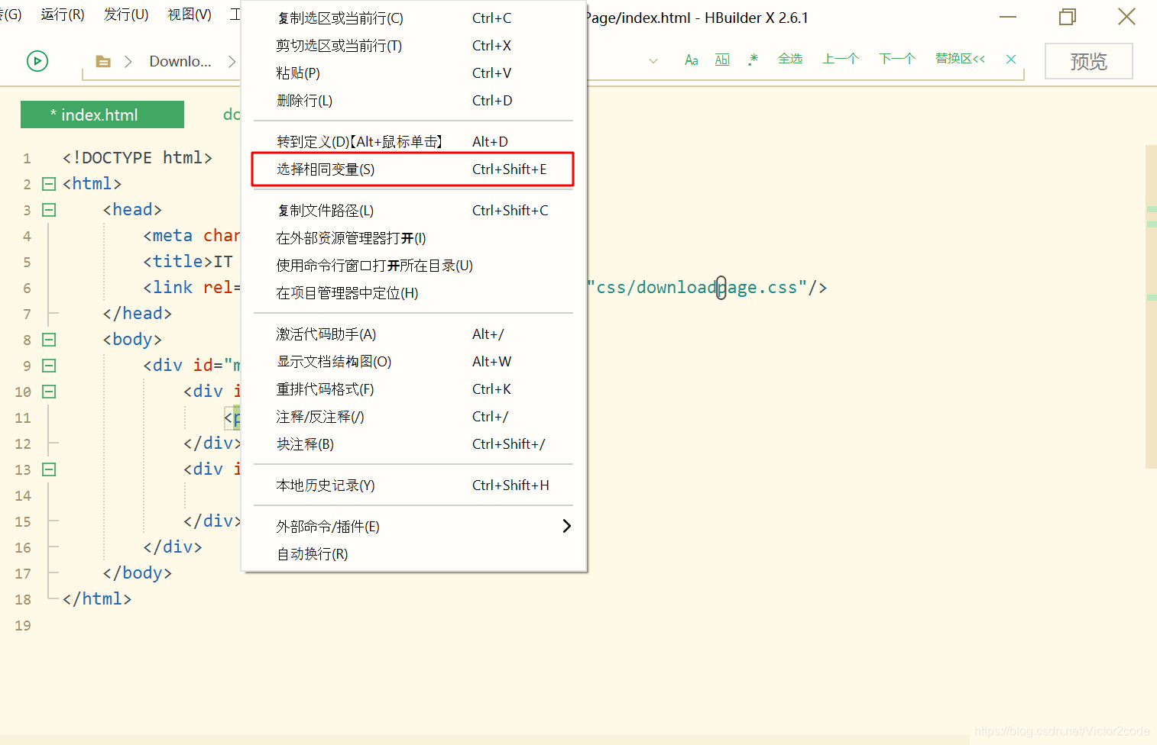The width and height of the screenshot is (1157, 745).
Task: Collapse the div fold on line 13
Action: (49, 469)
